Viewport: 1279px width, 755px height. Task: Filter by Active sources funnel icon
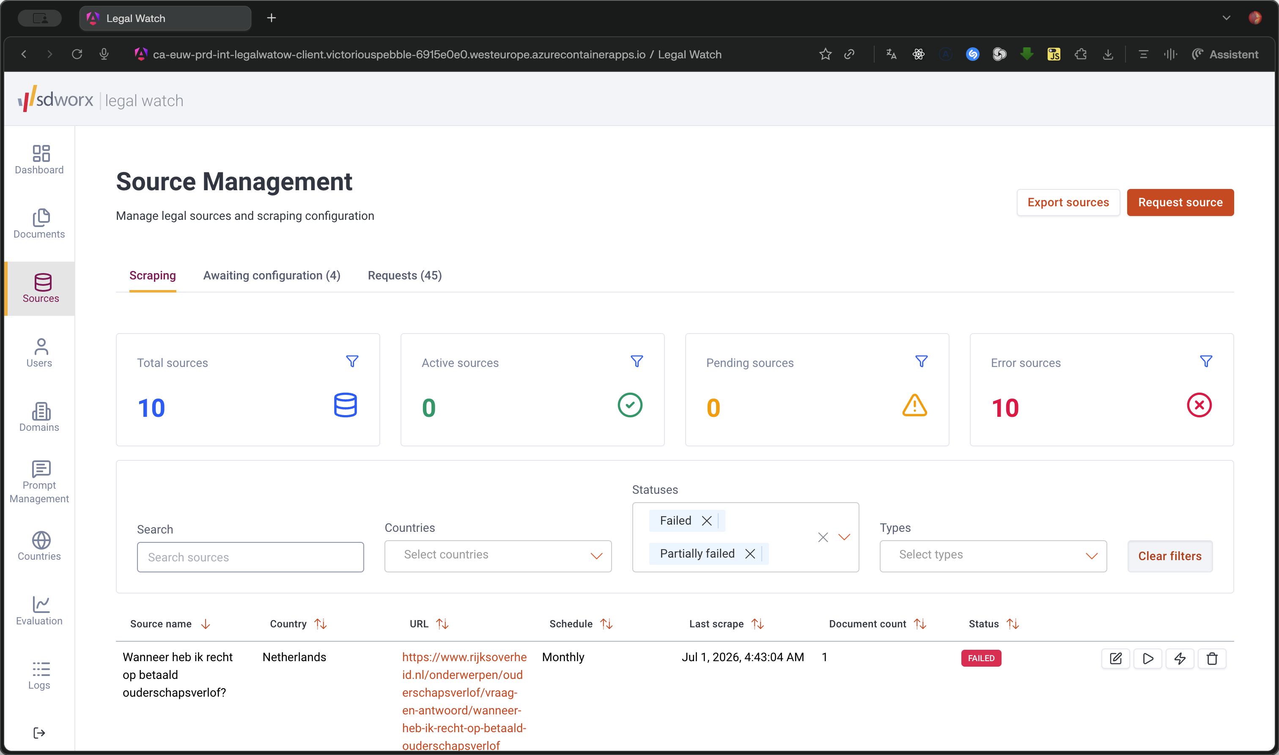(637, 361)
